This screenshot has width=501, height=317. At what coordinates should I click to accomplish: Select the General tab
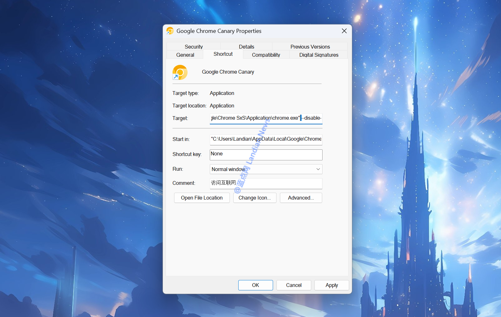point(185,55)
